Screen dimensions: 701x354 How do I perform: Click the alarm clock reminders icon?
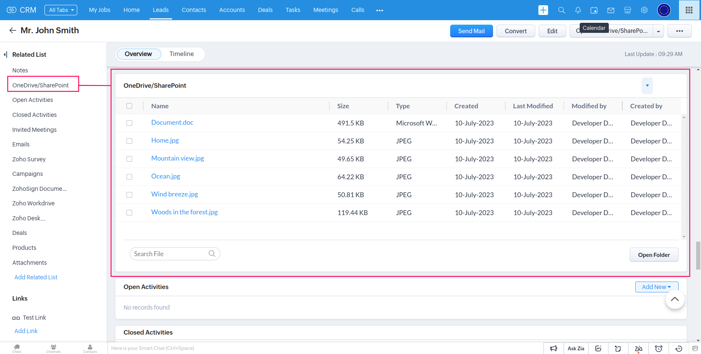658,348
